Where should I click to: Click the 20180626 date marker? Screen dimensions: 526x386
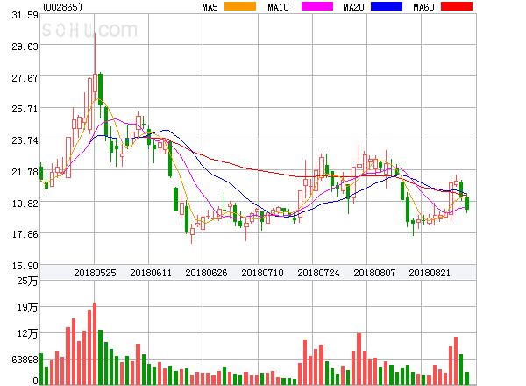pyautogui.click(x=206, y=273)
